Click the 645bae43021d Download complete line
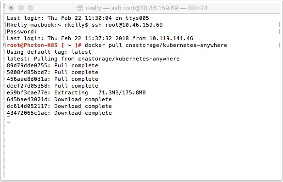Image resolution: width=283 pixels, height=182 pixels. point(60,99)
